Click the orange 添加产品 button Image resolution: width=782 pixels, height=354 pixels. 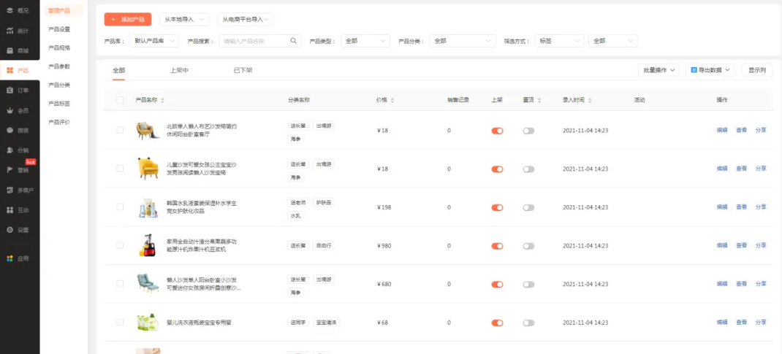[128, 20]
